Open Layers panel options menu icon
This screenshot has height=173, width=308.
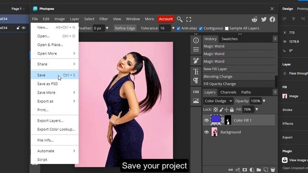[275, 92]
